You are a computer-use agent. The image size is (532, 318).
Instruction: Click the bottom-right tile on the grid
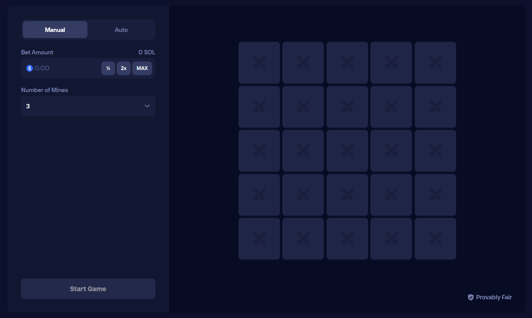(x=435, y=238)
